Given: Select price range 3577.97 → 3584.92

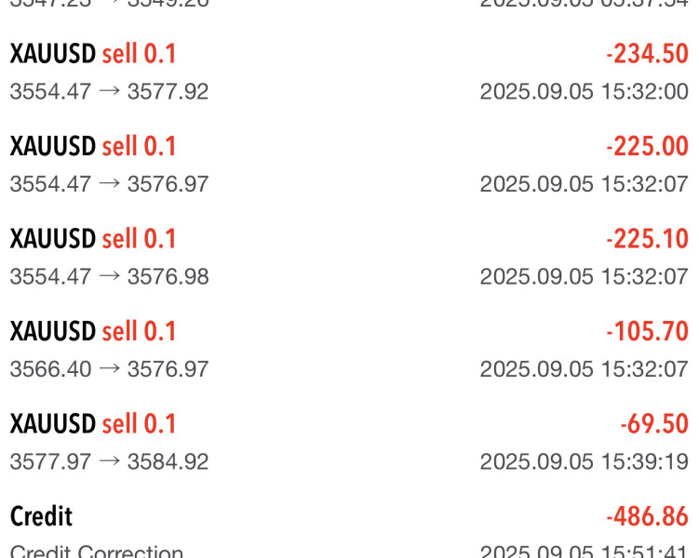Looking at the screenshot, I should 110,461.
